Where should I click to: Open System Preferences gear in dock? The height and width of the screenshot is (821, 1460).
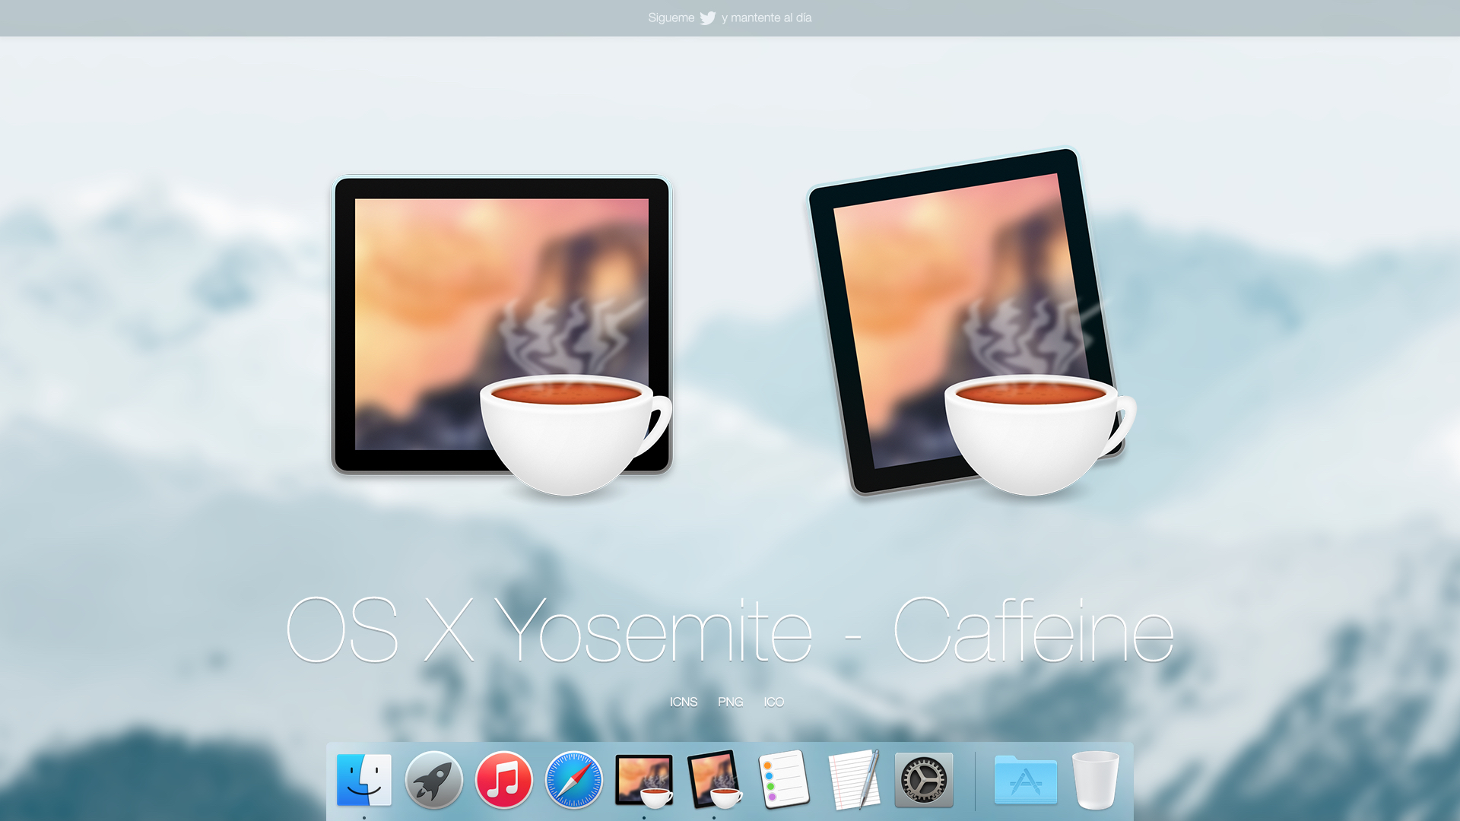pos(924,780)
